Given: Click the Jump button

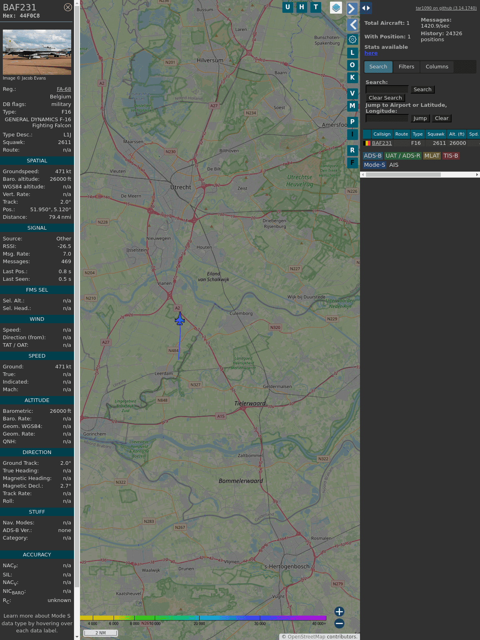Looking at the screenshot, I should pos(420,118).
